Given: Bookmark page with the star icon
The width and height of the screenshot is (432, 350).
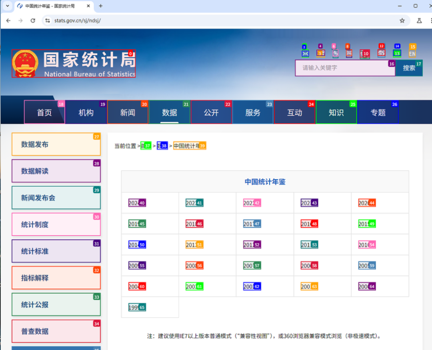Looking at the screenshot, I should [402, 20].
